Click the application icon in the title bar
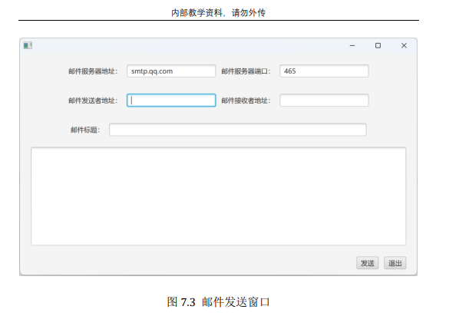This screenshot has width=469, height=316. click(x=28, y=46)
